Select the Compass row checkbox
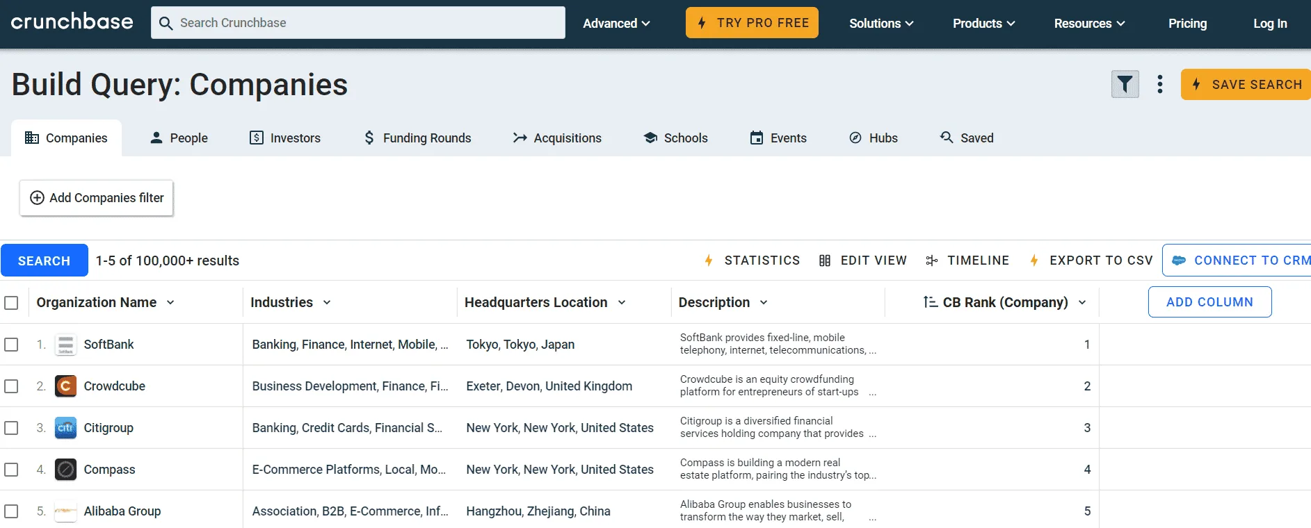 (11, 470)
